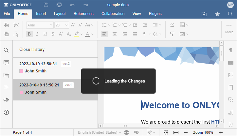Open the Comments panel icon
This screenshot has width=237, height=136.
point(6,63)
